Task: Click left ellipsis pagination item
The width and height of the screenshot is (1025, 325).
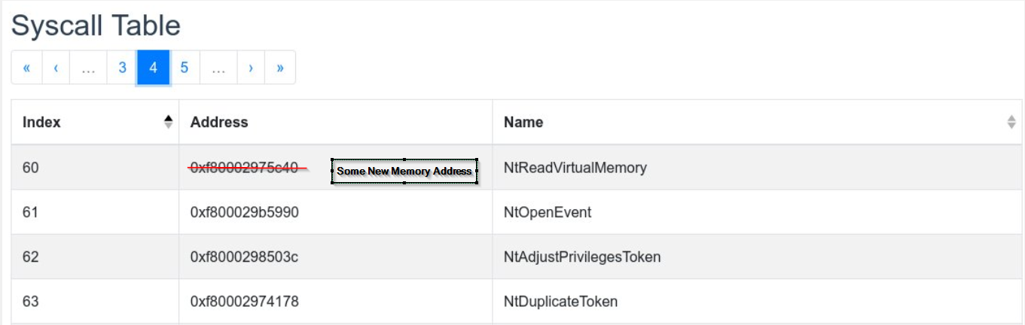Action: 88,68
